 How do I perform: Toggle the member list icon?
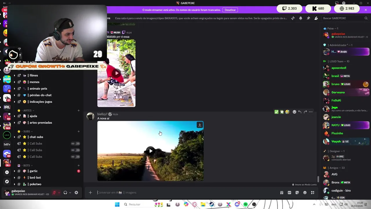(316, 18)
